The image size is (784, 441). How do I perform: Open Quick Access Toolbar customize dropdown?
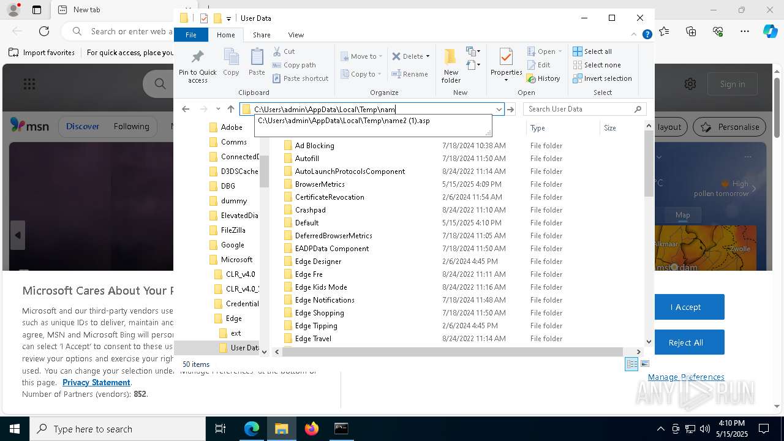(228, 18)
